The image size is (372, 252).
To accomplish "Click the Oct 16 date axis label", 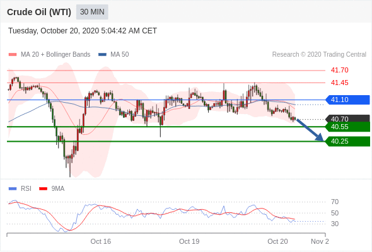I will point(101,241).
